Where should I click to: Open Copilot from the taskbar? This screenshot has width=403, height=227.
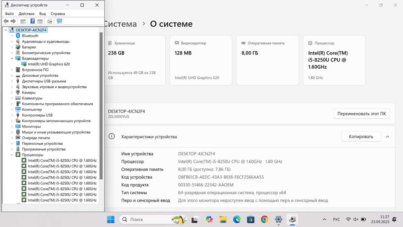pos(209,220)
